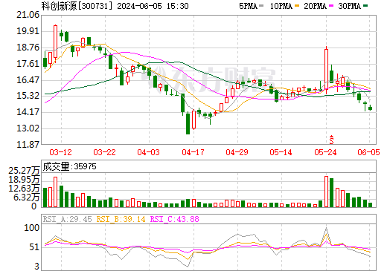The width and height of the screenshot is (387, 271).
Task: Click the 3 RSI axis label
Action: [36, 267]
